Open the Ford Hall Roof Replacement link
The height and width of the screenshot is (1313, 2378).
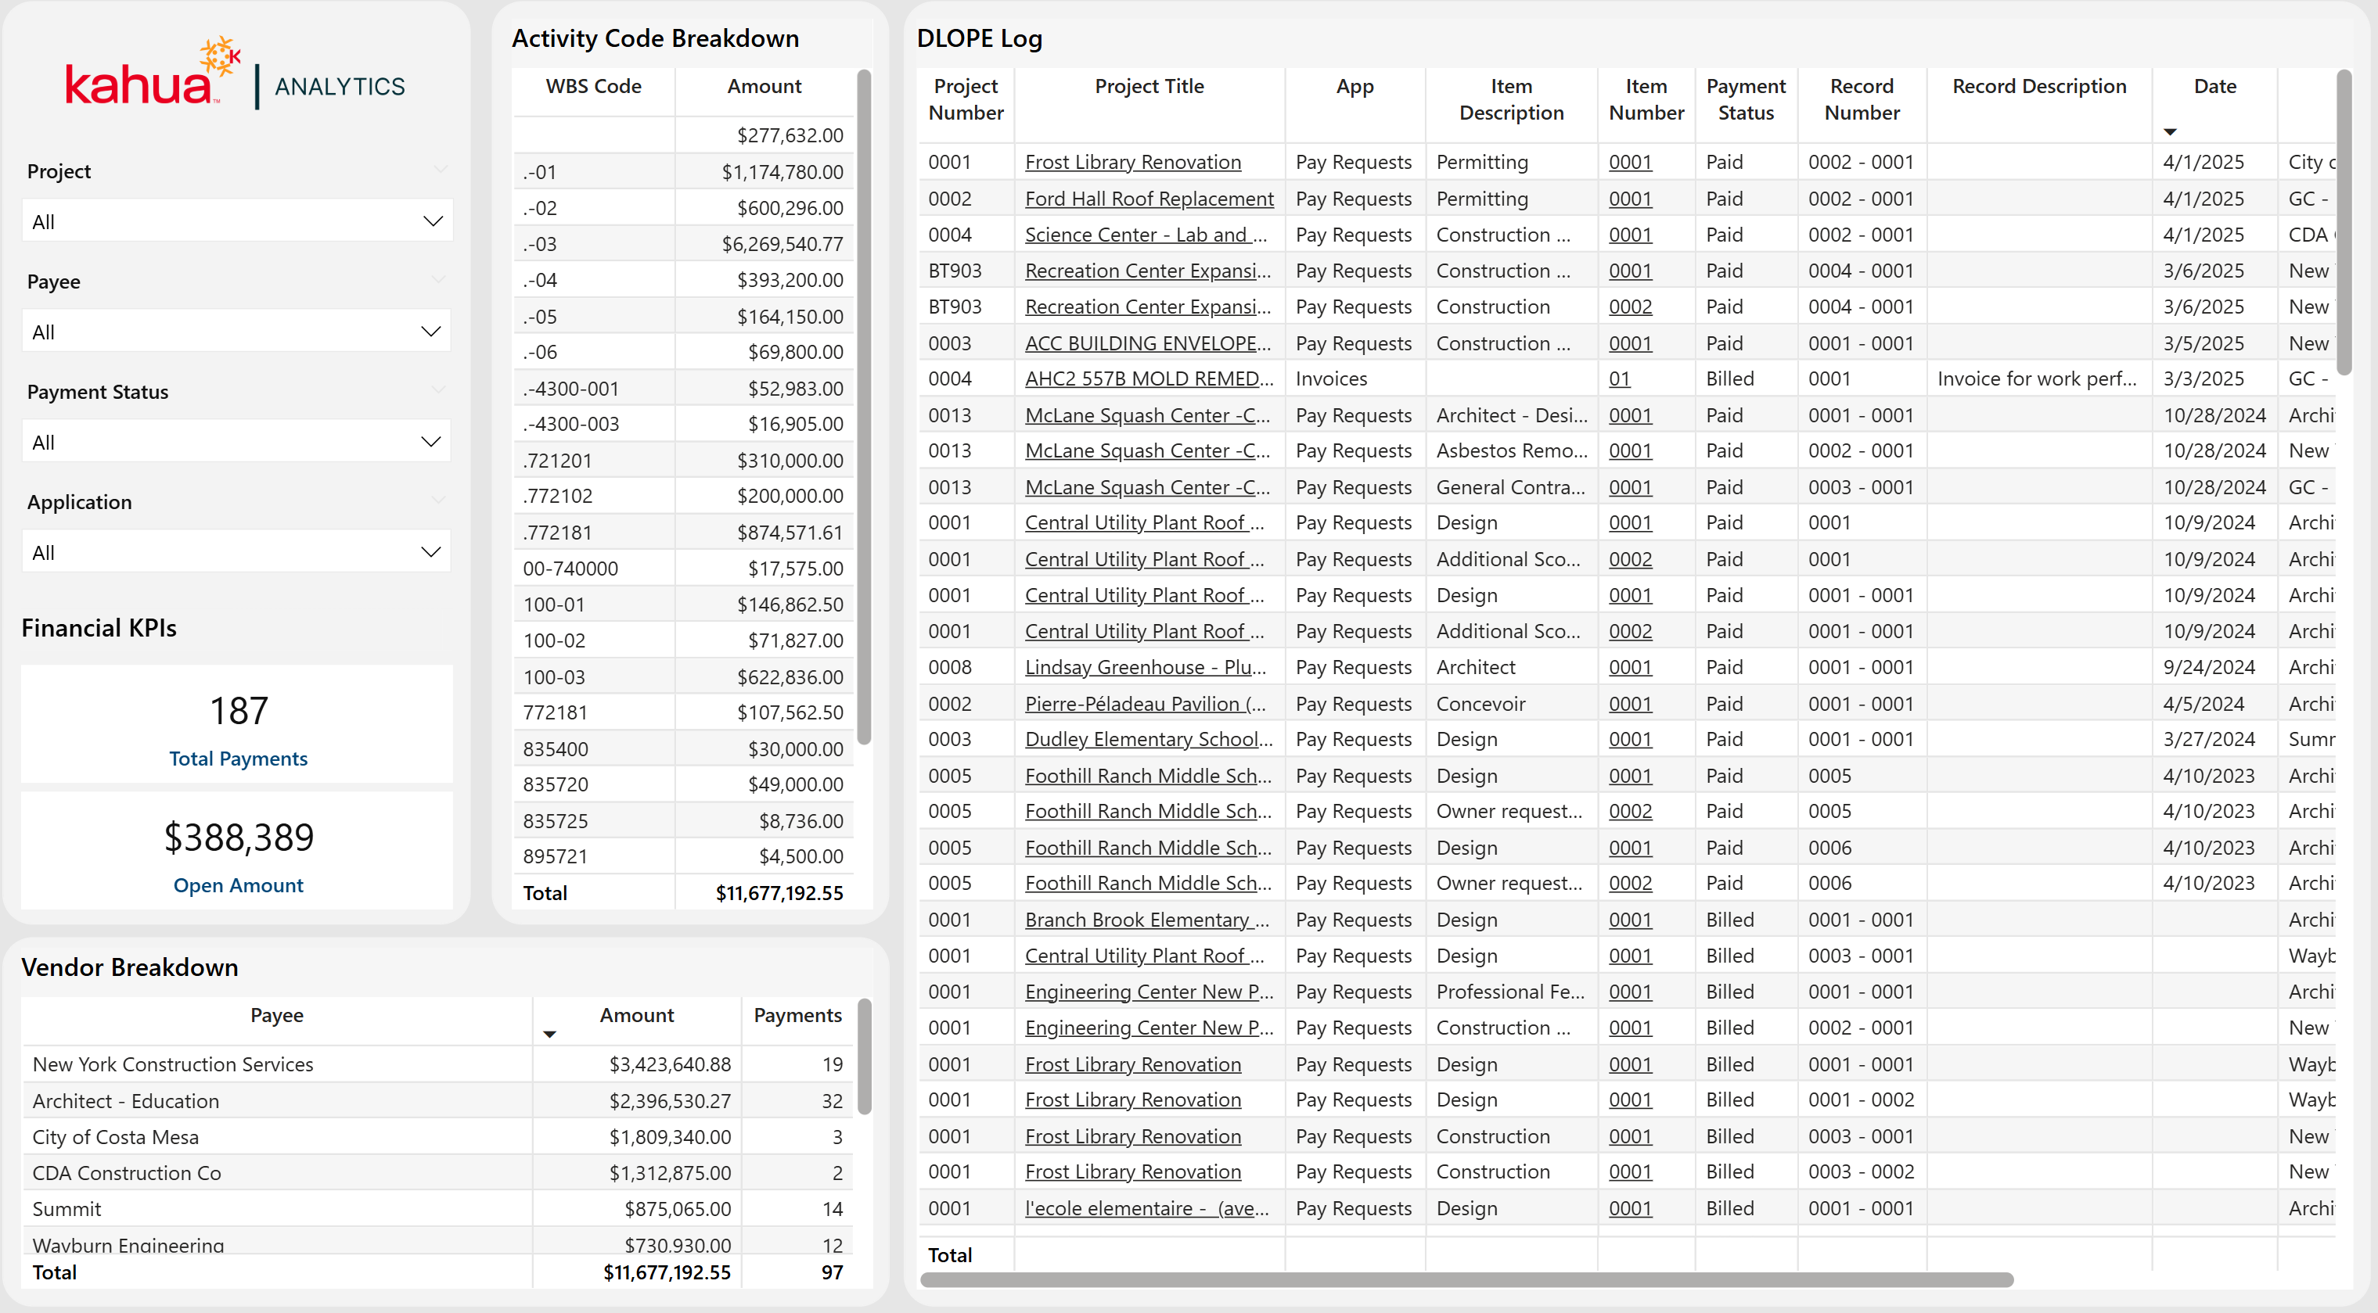(1149, 199)
